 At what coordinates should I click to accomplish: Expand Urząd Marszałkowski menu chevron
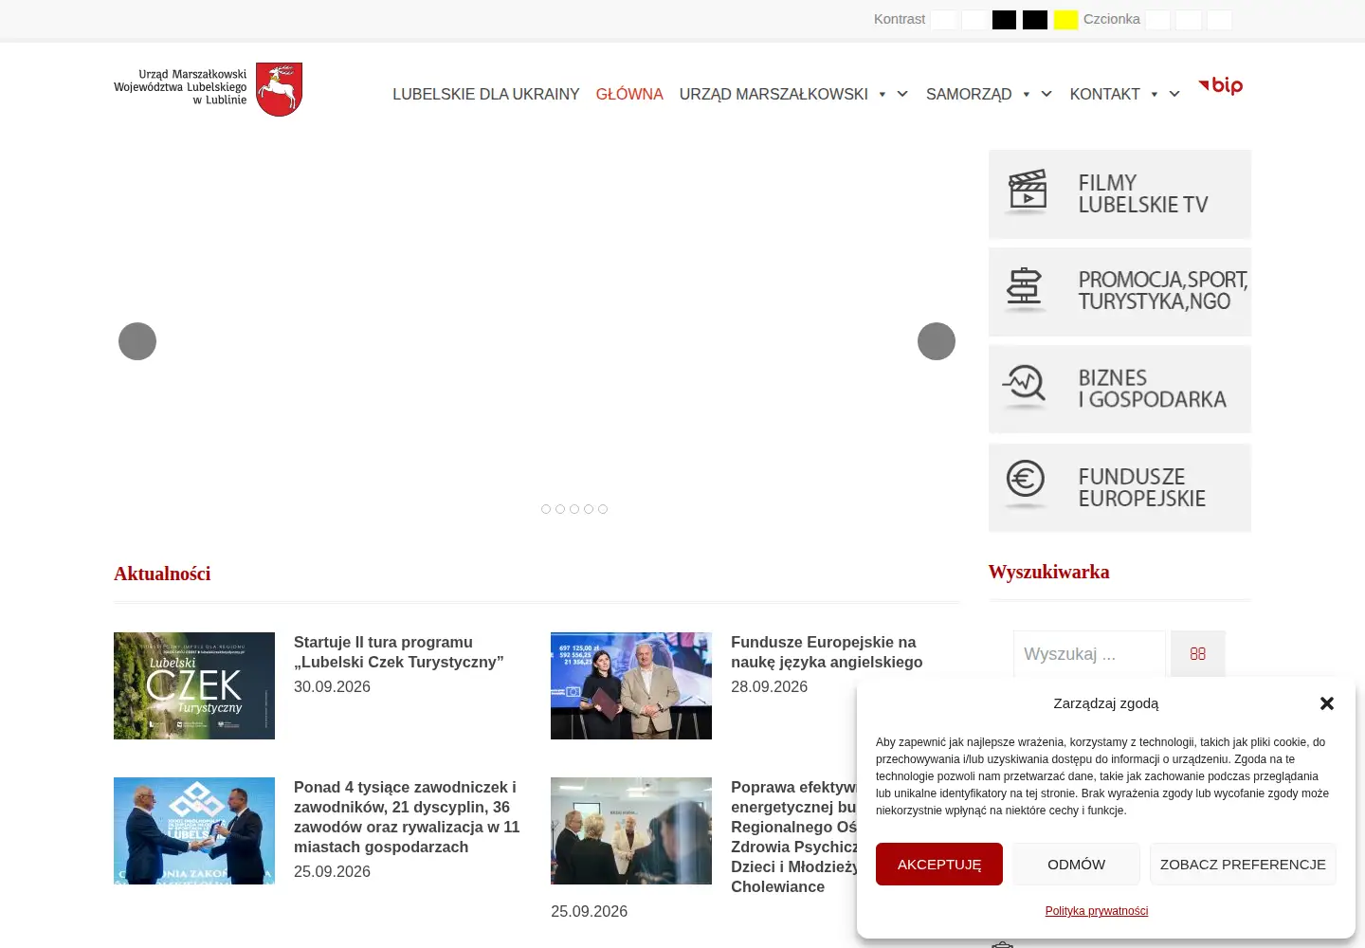[x=902, y=94]
